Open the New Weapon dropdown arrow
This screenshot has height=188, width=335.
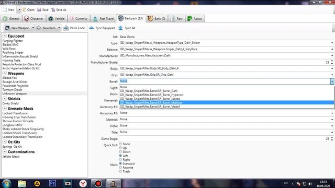33,28
